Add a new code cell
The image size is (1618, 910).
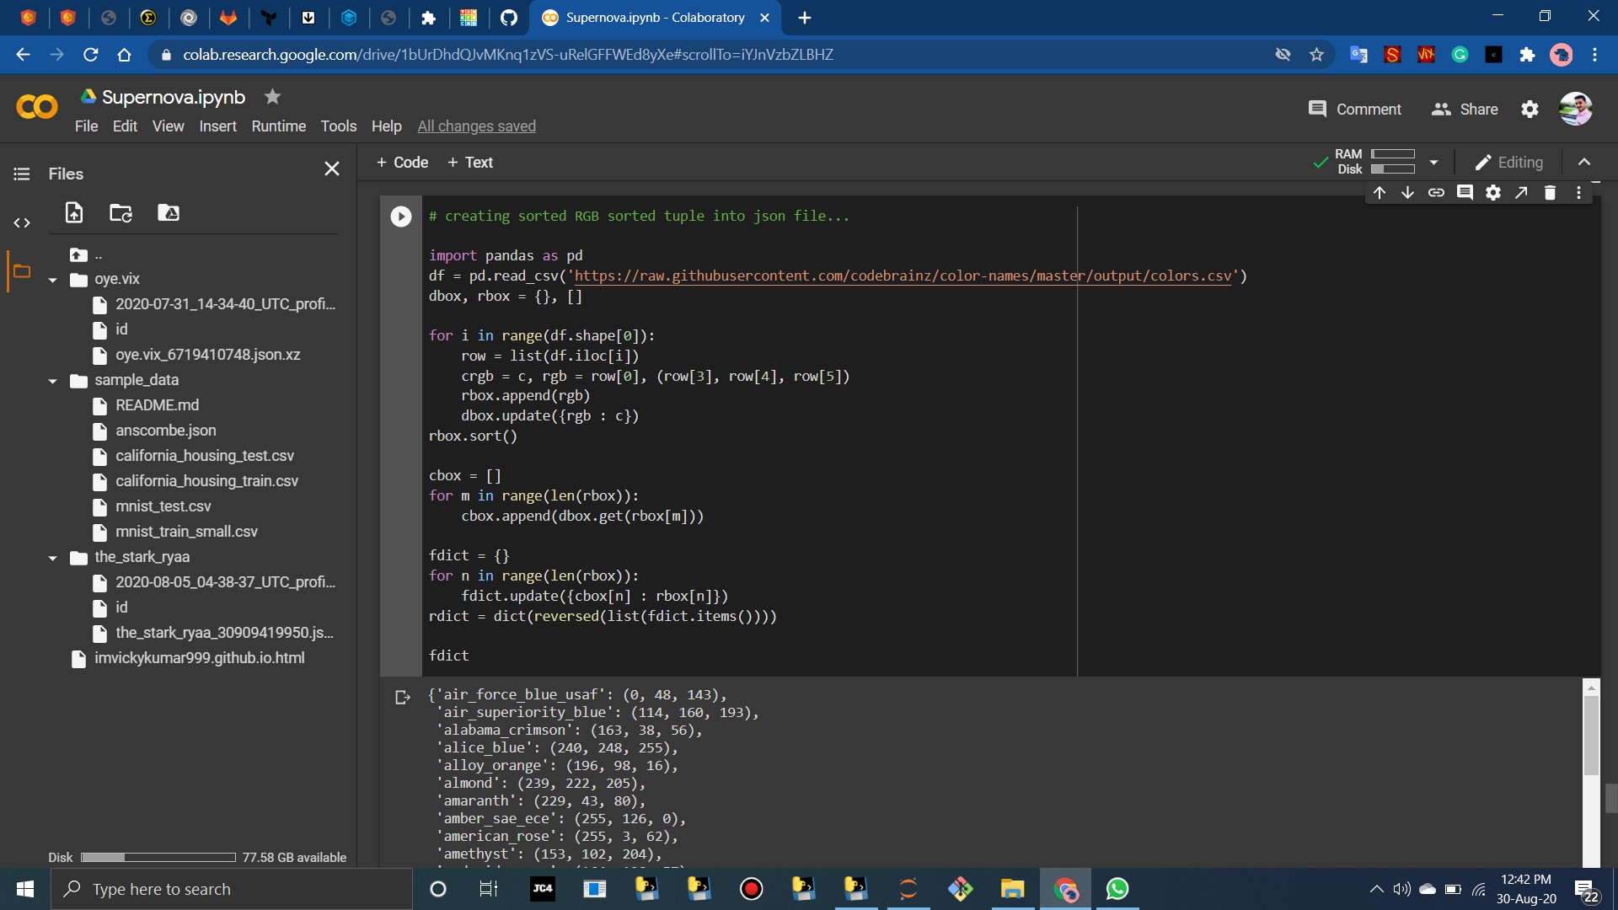click(402, 163)
